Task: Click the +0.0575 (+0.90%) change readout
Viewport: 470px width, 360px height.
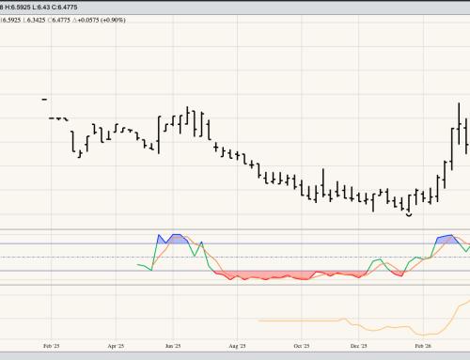Action: click(x=99, y=20)
